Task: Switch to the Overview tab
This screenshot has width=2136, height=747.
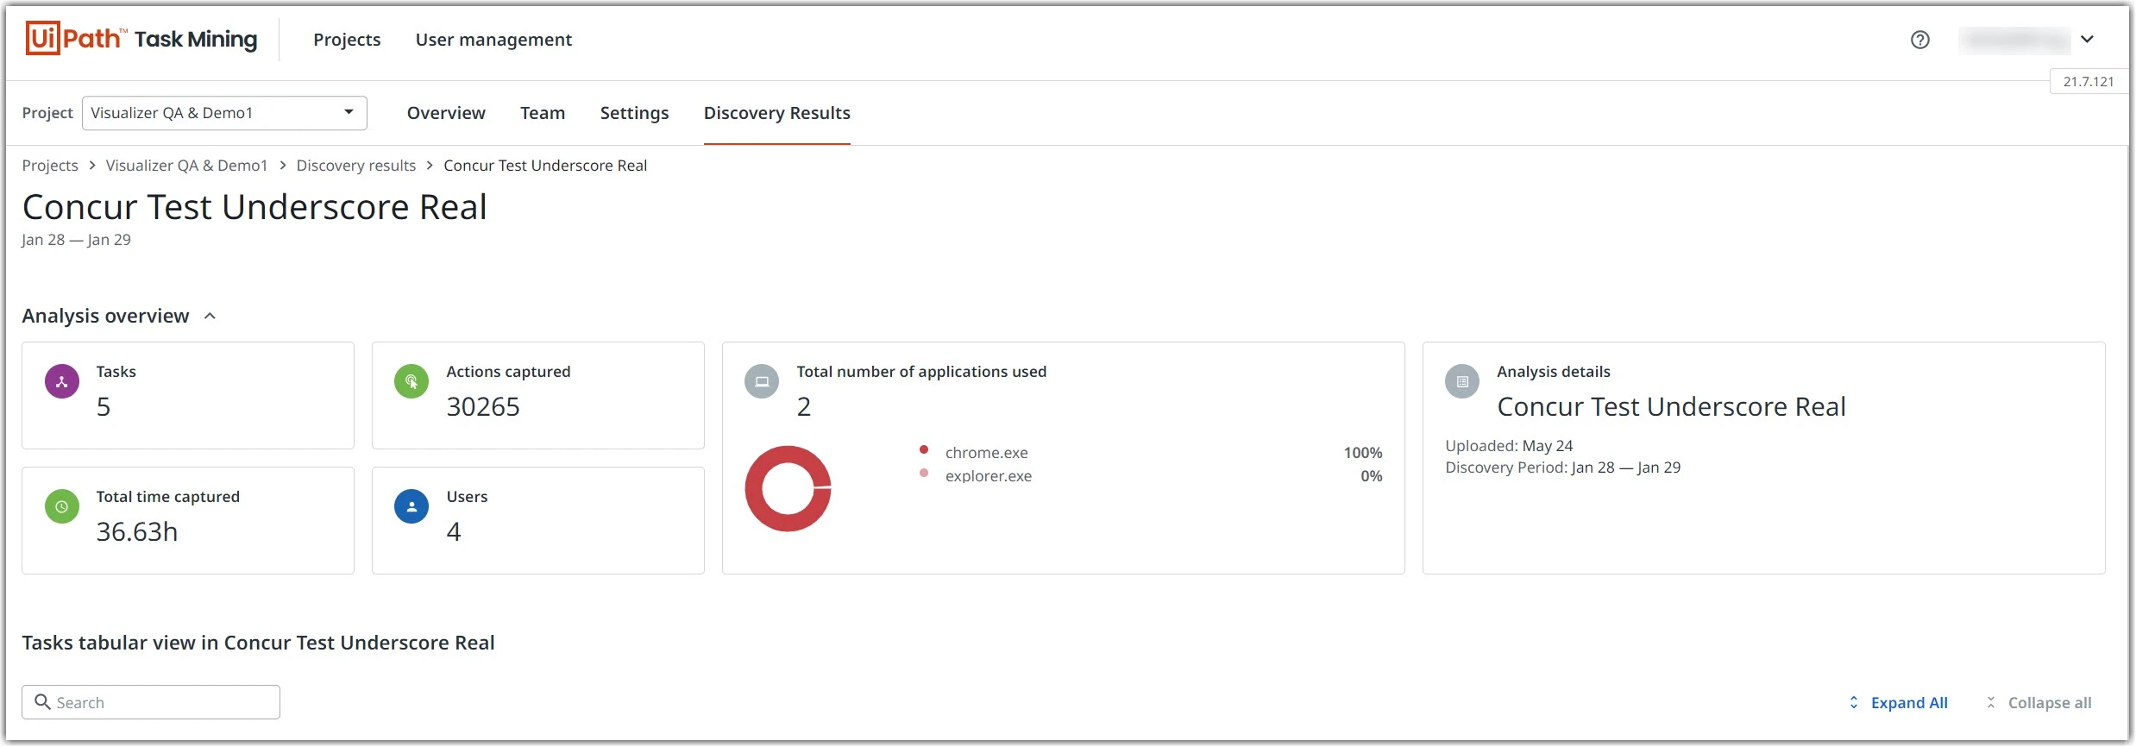Action: 446,113
